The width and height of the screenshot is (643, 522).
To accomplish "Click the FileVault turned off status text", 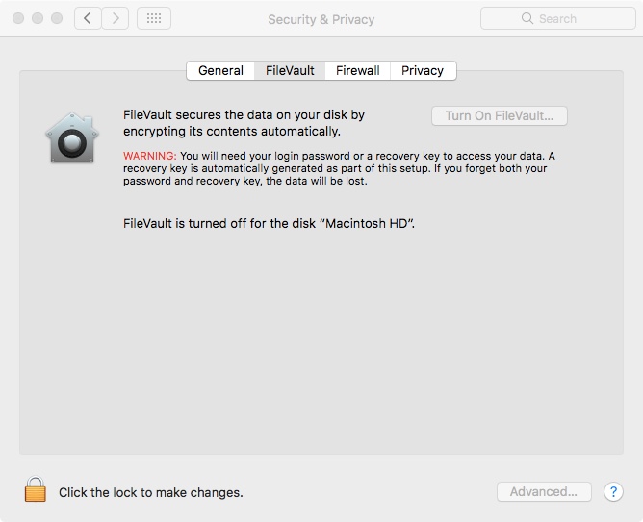I will tap(275, 223).
